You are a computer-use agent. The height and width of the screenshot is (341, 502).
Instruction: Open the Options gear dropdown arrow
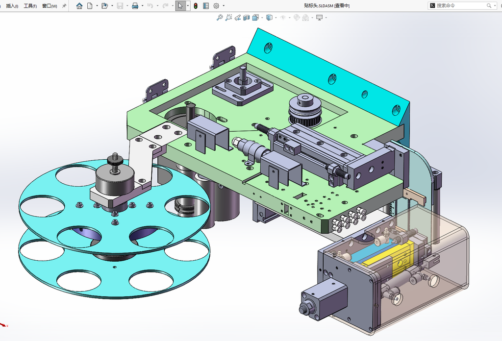click(224, 6)
